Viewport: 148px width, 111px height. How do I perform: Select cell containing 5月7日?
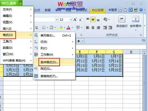pyautogui.click(x=114, y=56)
